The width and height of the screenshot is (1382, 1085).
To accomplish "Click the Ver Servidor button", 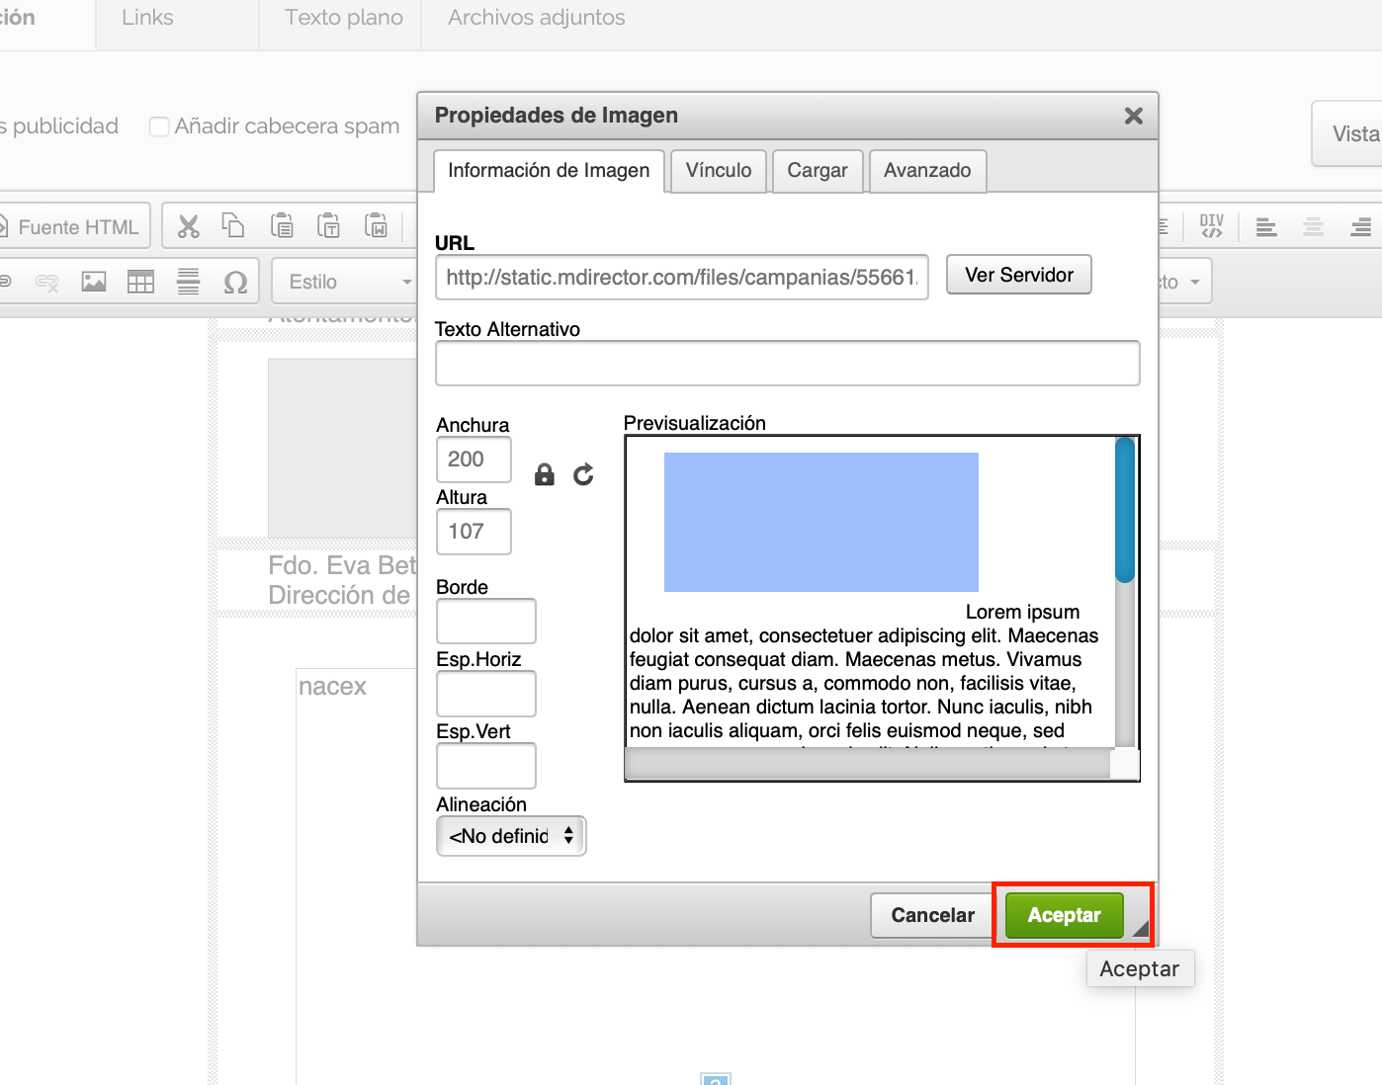I will pyautogui.click(x=1018, y=275).
